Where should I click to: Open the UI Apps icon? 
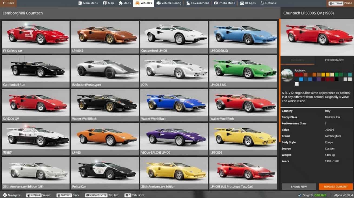(x=242, y=3)
